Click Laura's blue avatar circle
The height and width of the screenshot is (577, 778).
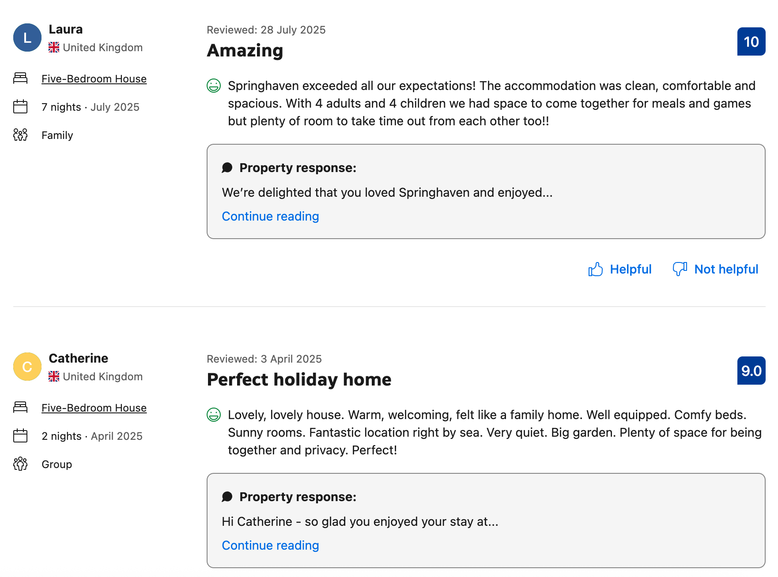[x=27, y=37]
